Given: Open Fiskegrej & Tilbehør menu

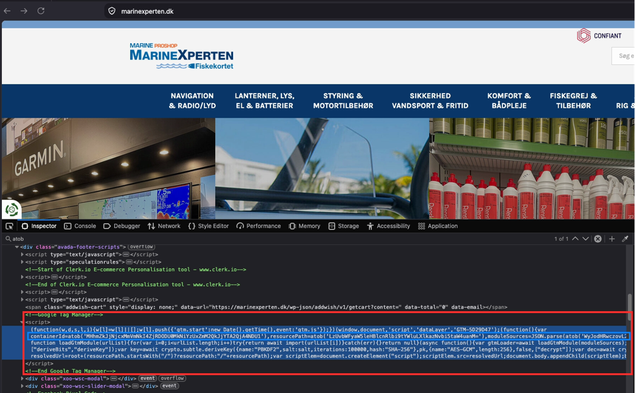Looking at the screenshot, I should pos(574,101).
